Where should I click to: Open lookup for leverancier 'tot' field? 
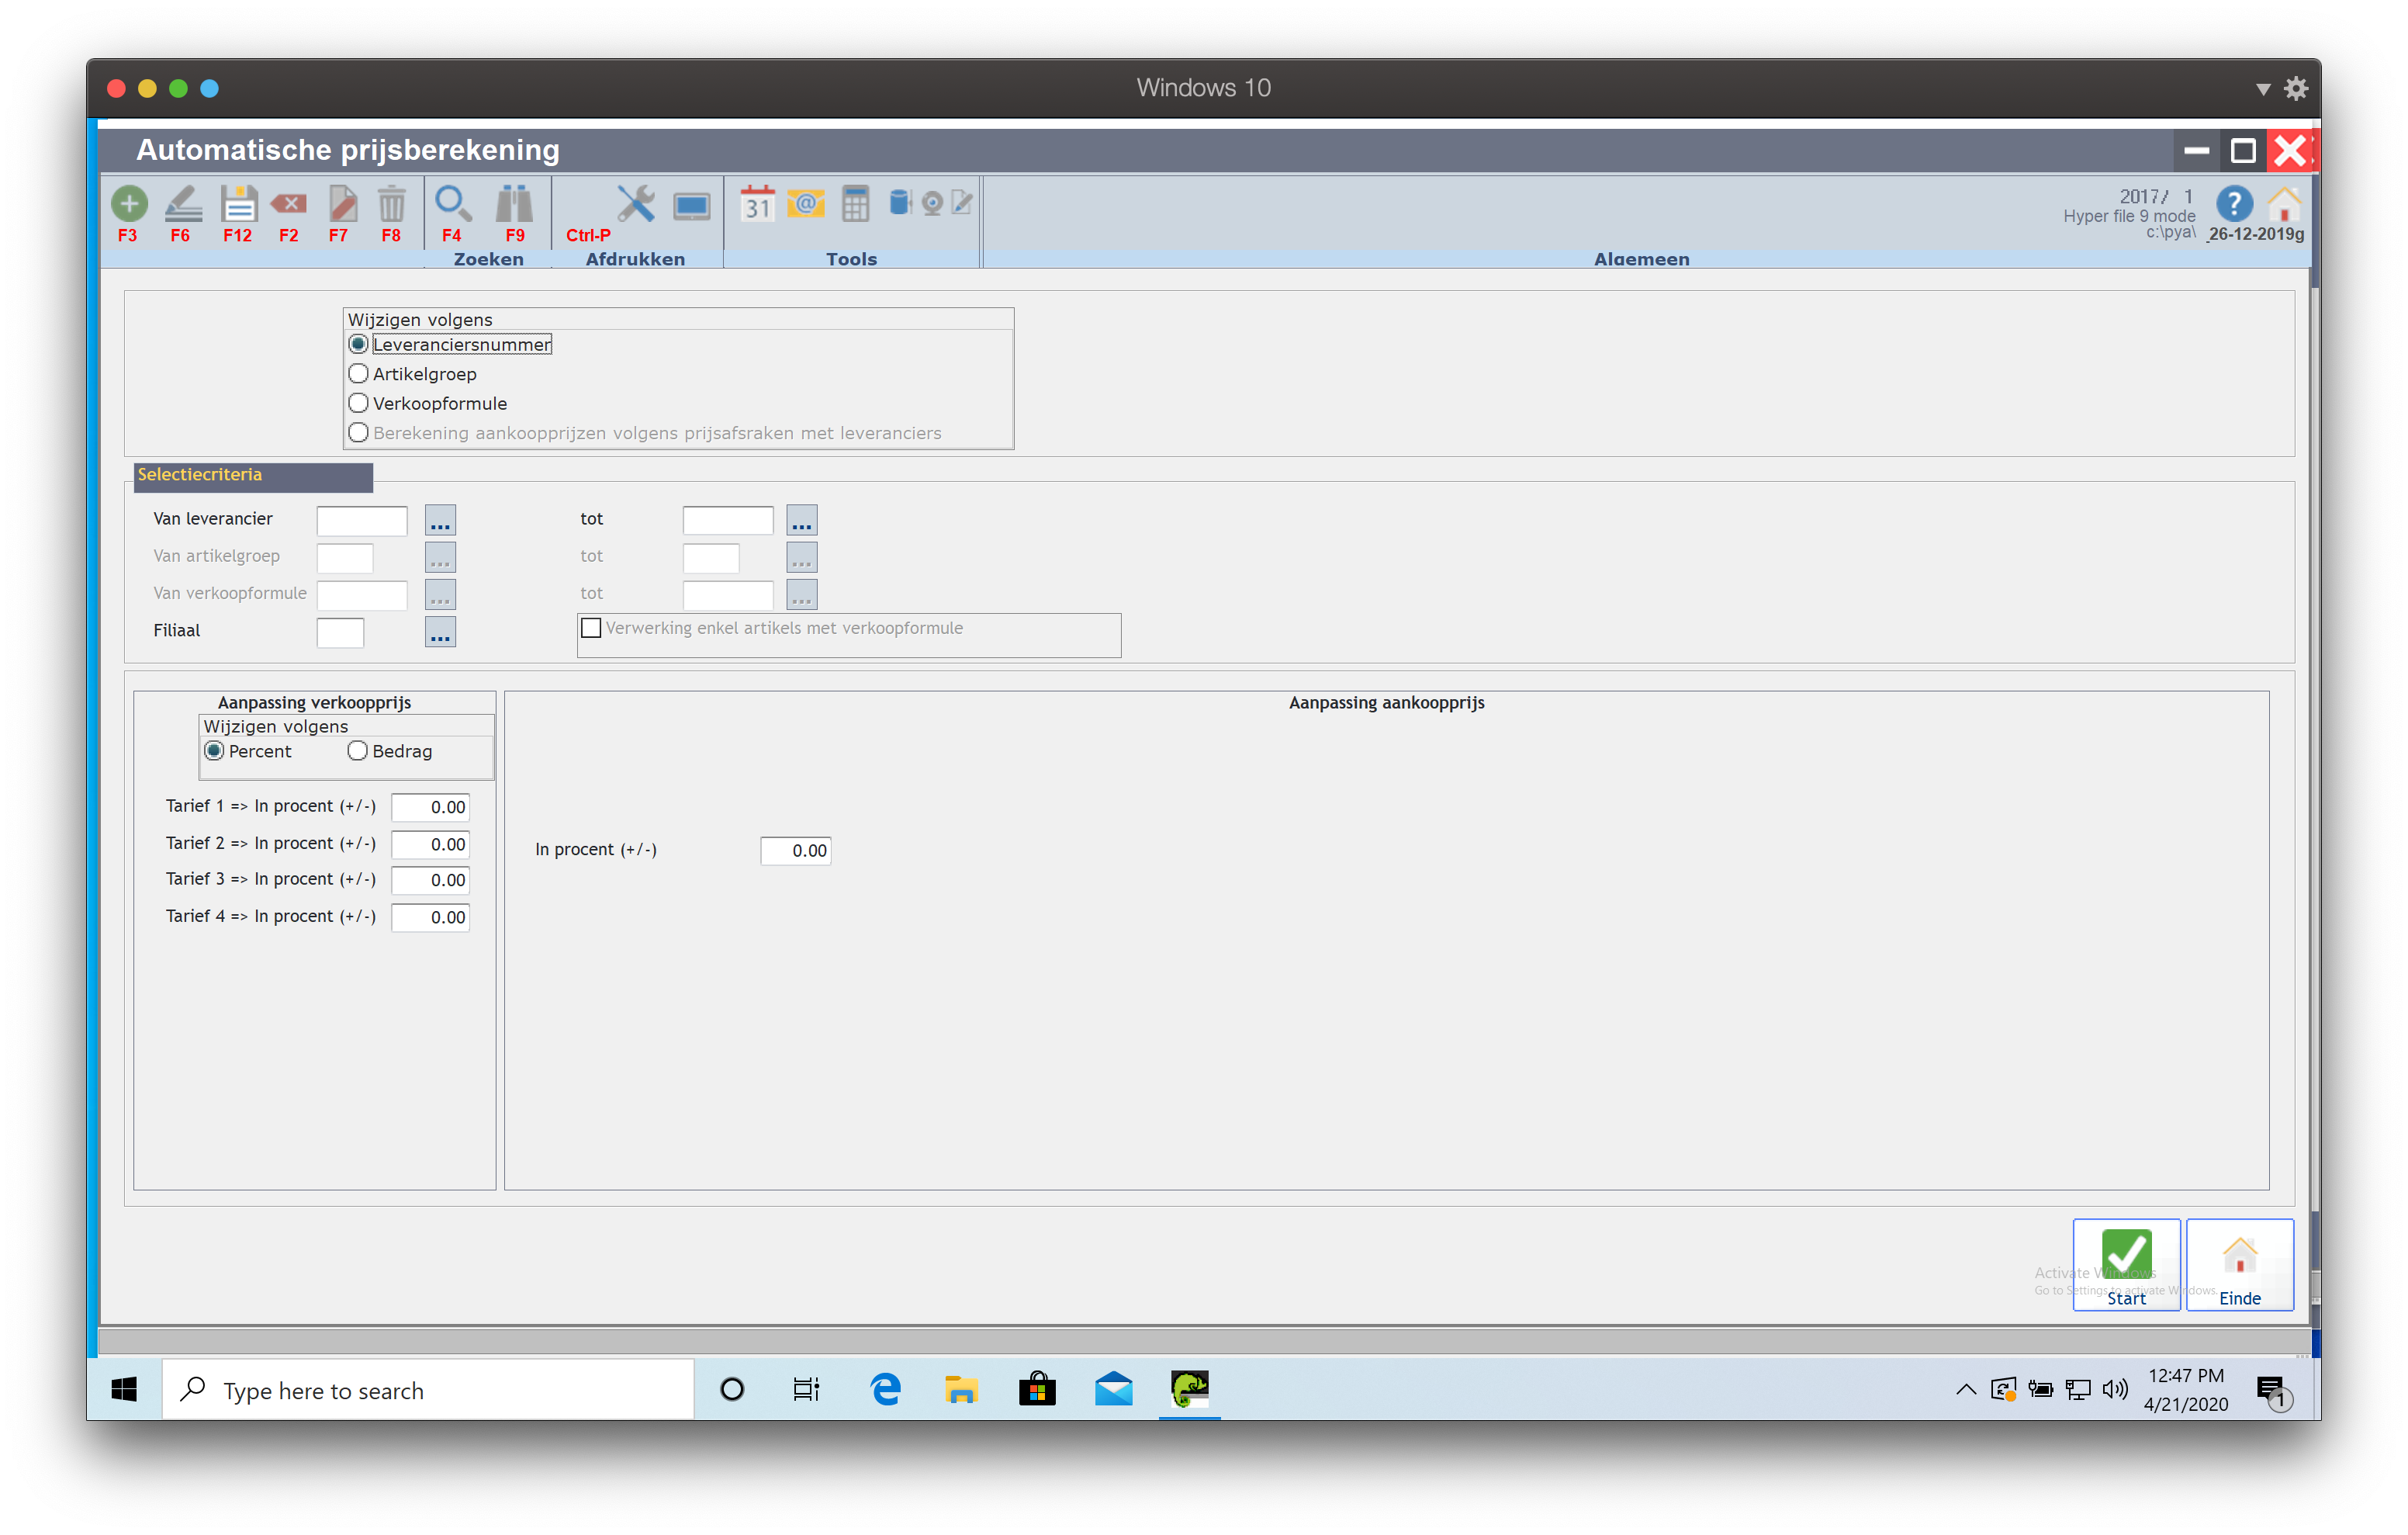(x=801, y=521)
